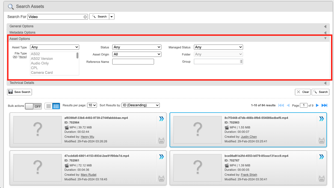The width and height of the screenshot is (334, 188).
Task: Add asset 702963 to basket icon
Action: coord(322,141)
